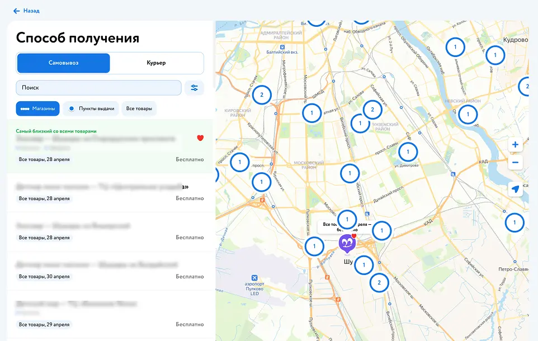Click the my-location arrow button
This screenshot has height=341, width=538.
click(x=515, y=190)
